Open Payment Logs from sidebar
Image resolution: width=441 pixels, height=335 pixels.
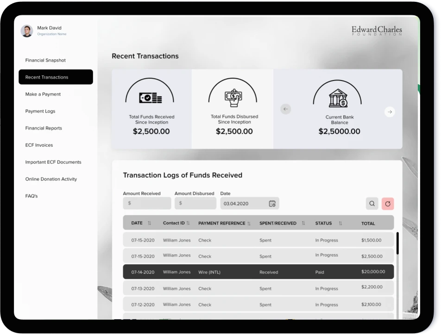click(x=40, y=111)
